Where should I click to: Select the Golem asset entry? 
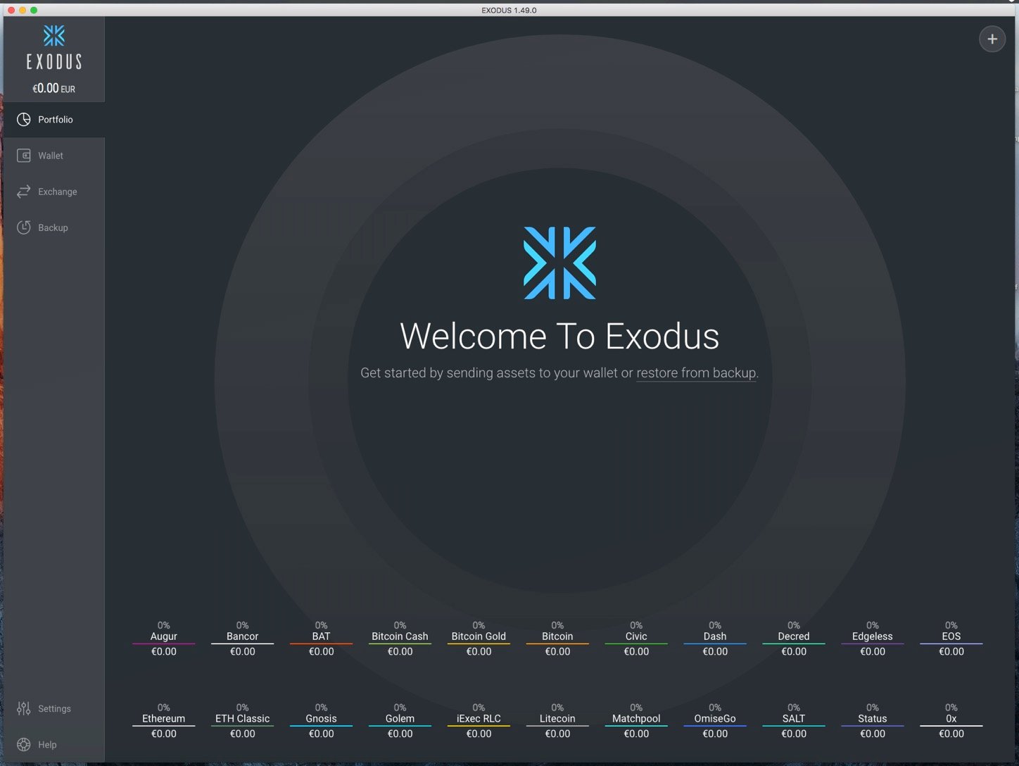pyautogui.click(x=400, y=721)
